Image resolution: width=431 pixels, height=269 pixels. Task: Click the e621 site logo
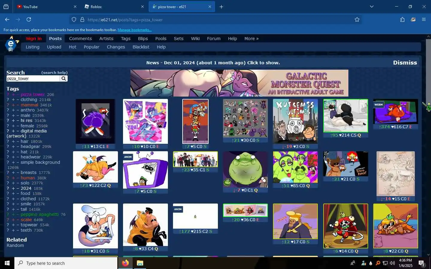pos(11,44)
